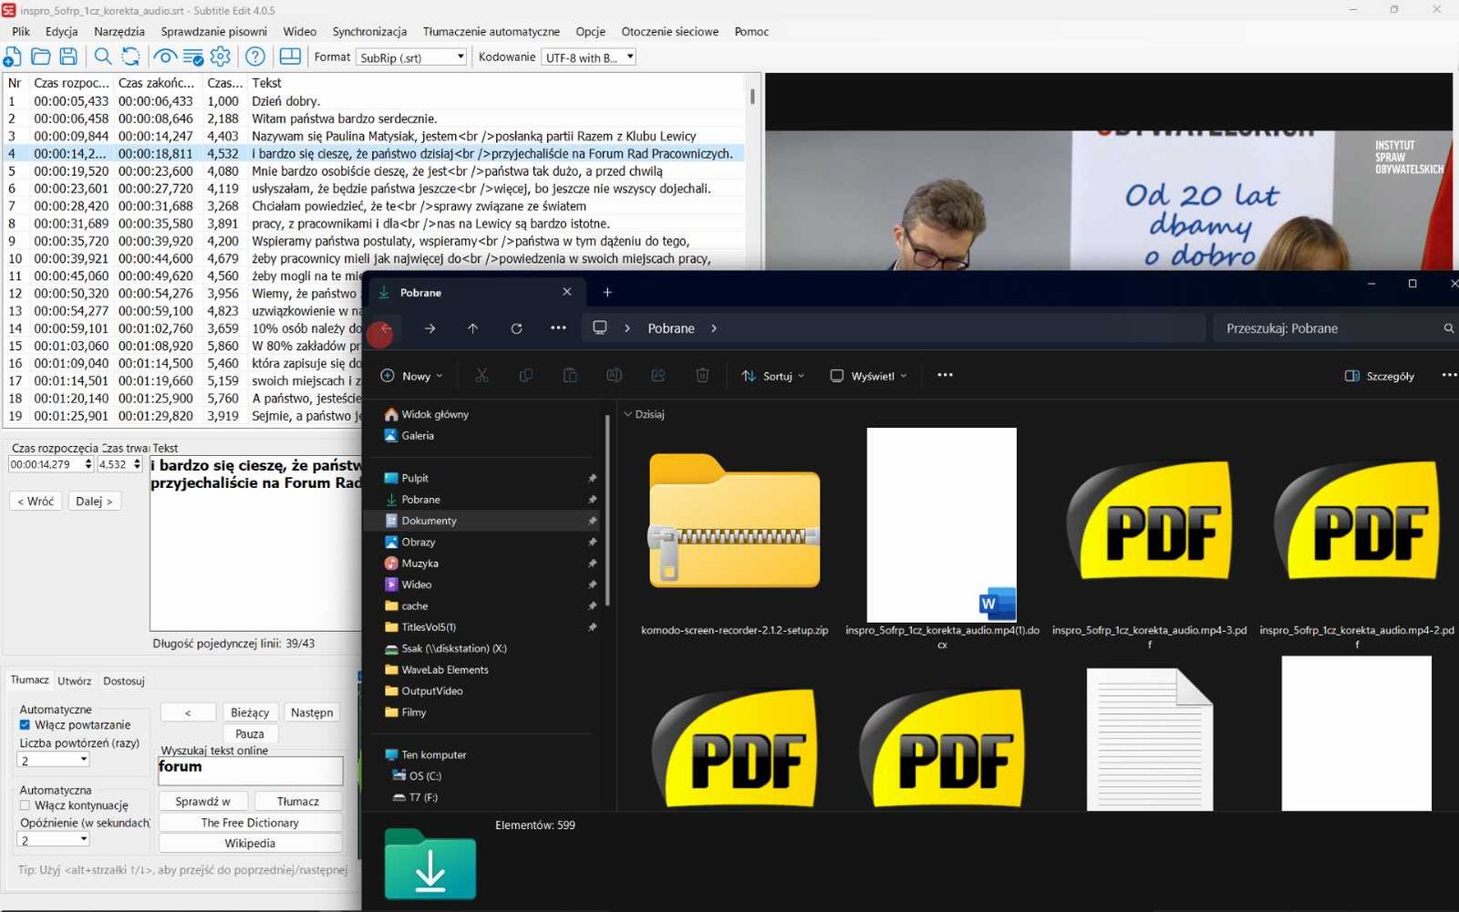Click the spell check list icon
Viewport: 1459px width, 912px height.
point(193,57)
